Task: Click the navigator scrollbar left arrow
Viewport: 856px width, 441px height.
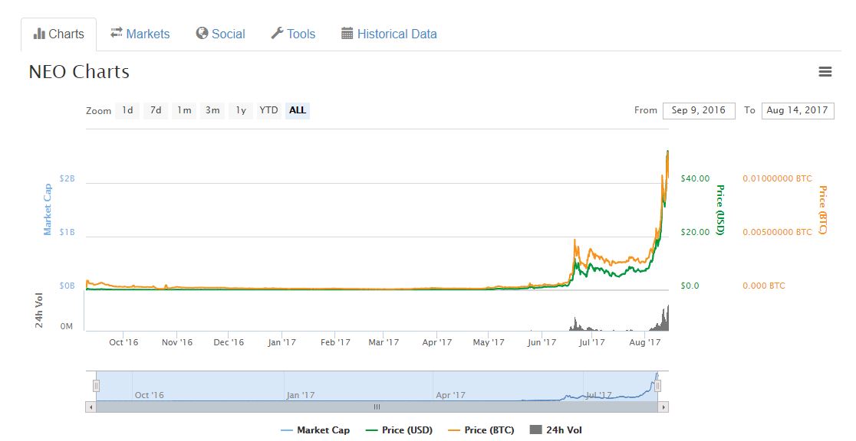Action: coord(91,407)
